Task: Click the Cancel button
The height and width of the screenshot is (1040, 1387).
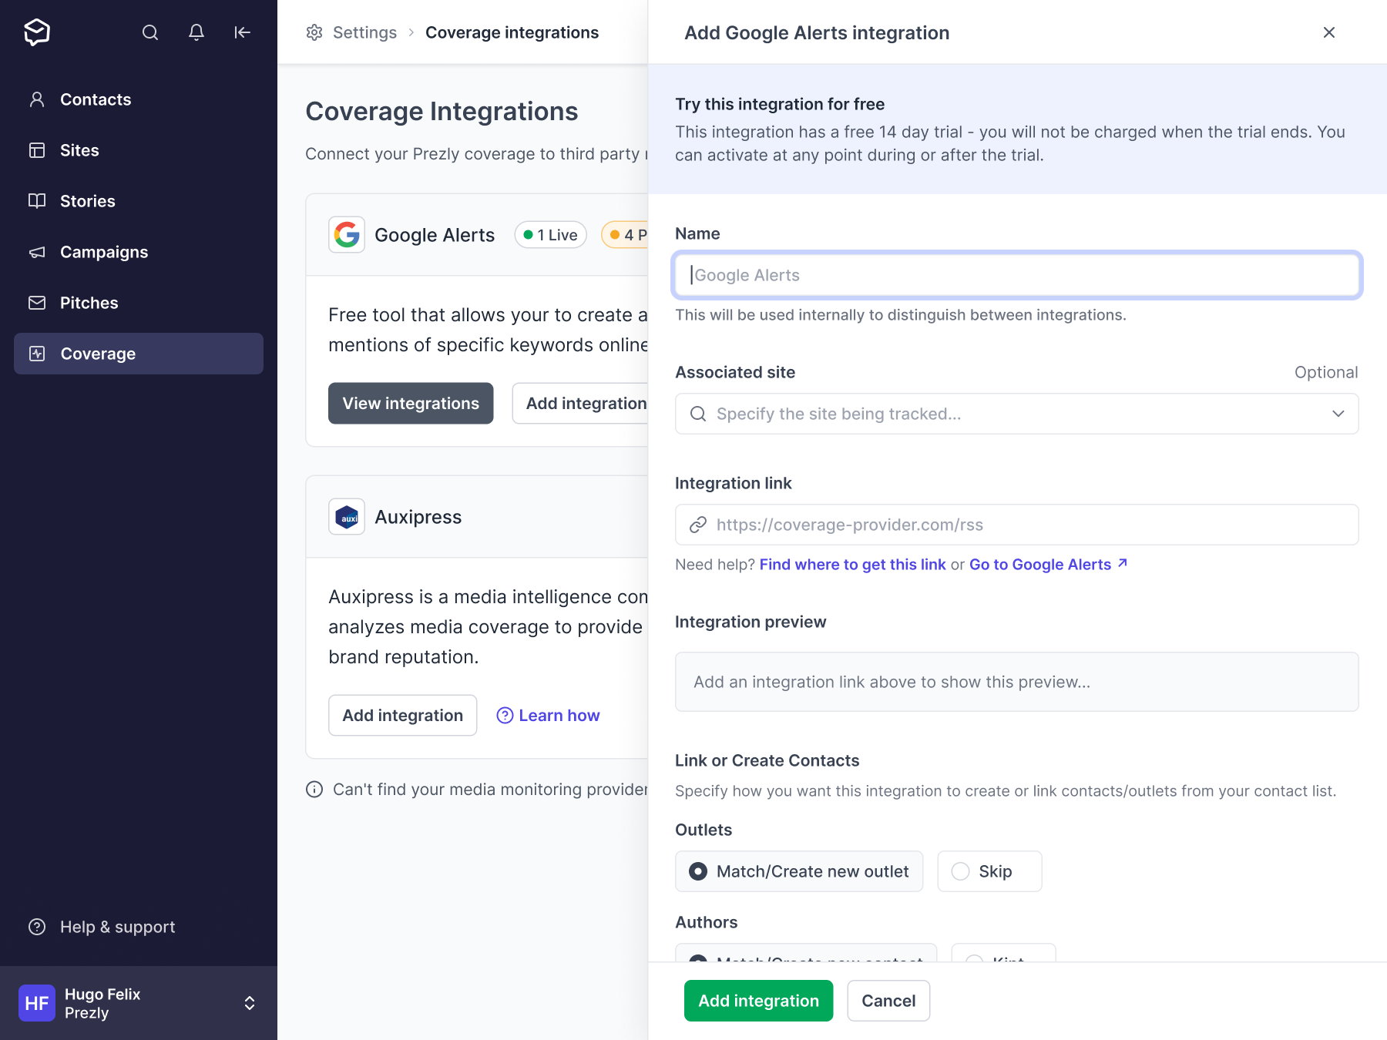Action: (x=888, y=1001)
